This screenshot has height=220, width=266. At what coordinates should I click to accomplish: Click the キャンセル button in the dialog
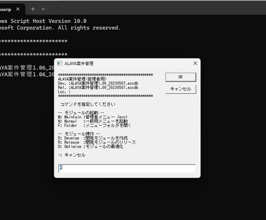point(180,89)
